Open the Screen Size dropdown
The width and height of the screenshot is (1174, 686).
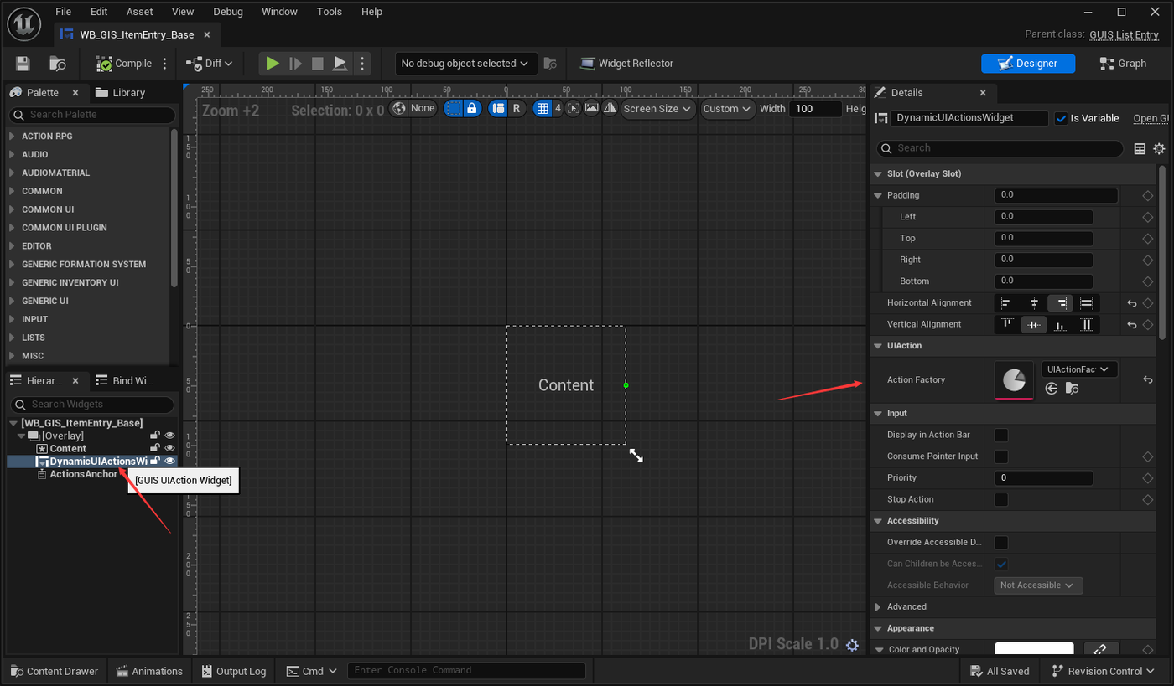click(x=657, y=109)
